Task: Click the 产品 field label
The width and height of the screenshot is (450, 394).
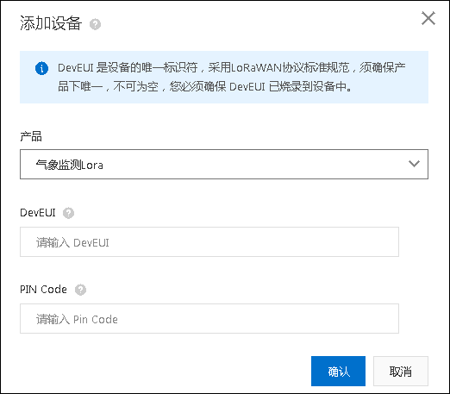Action: tap(31, 136)
